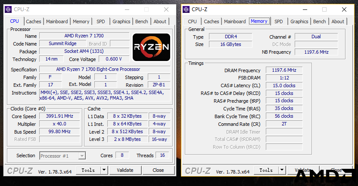Viewport: 358px width, 186px height.
Task: Open the Mainboard tab in left CPU-Z window
Action: click(57, 21)
